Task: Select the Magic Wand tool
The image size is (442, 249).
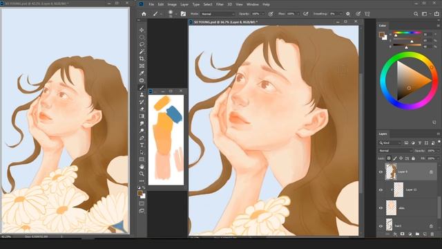Action: click(142, 52)
